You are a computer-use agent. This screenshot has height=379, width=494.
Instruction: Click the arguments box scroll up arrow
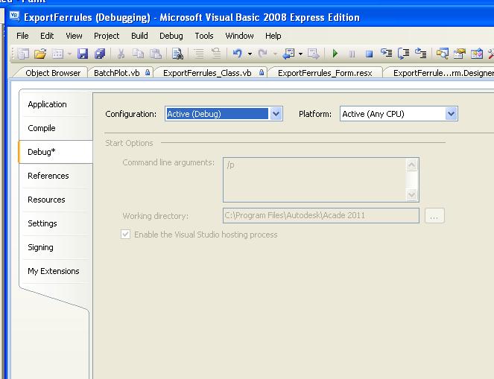tap(412, 165)
